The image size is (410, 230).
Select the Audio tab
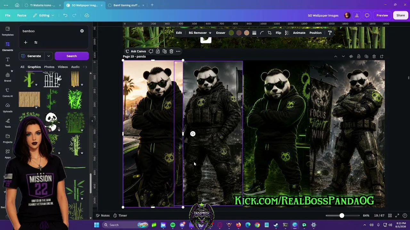point(75,67)
